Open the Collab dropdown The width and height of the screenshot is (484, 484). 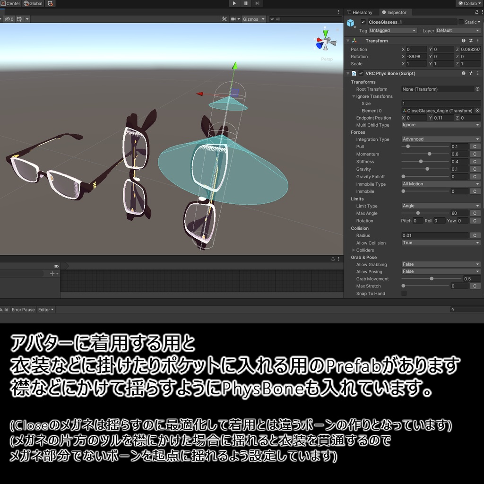click(x=469, y=3)
